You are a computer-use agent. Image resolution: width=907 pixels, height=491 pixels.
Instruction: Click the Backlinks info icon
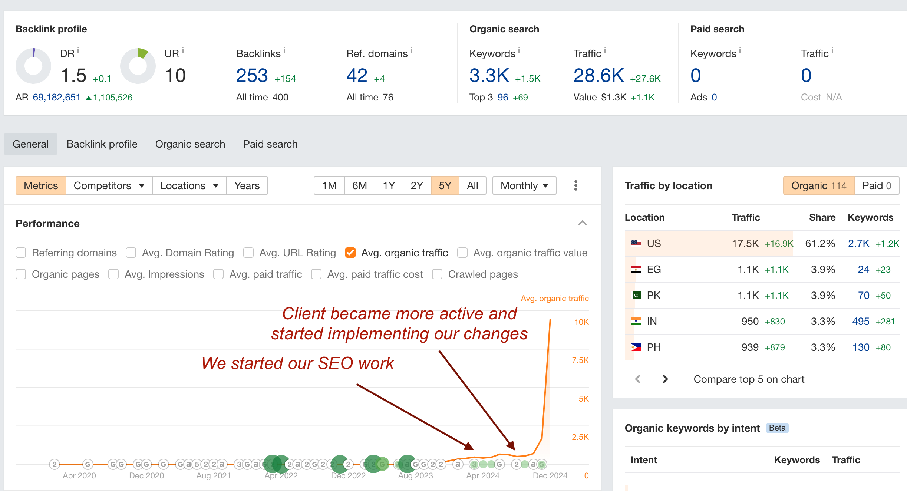click(284, 50)
